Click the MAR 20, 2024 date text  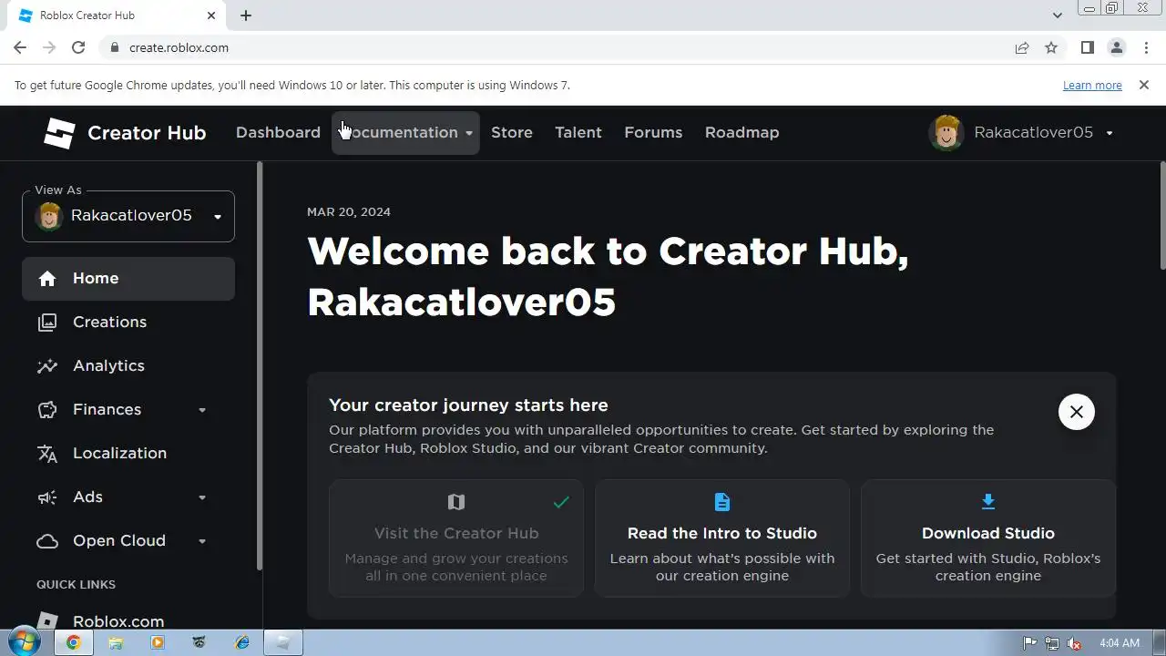pyautogui.click(x=349, y=211)
